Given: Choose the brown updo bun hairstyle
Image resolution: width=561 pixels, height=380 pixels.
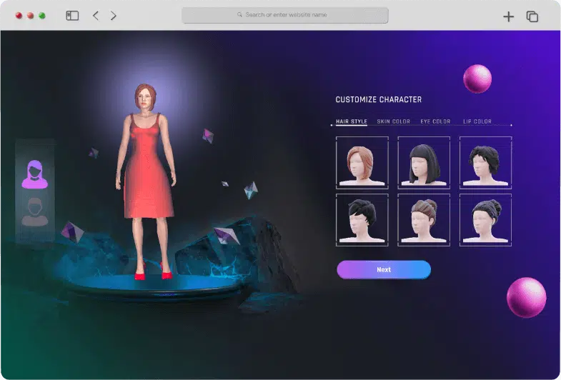Looking at the screenshot, I should click(x=424, y=219).
